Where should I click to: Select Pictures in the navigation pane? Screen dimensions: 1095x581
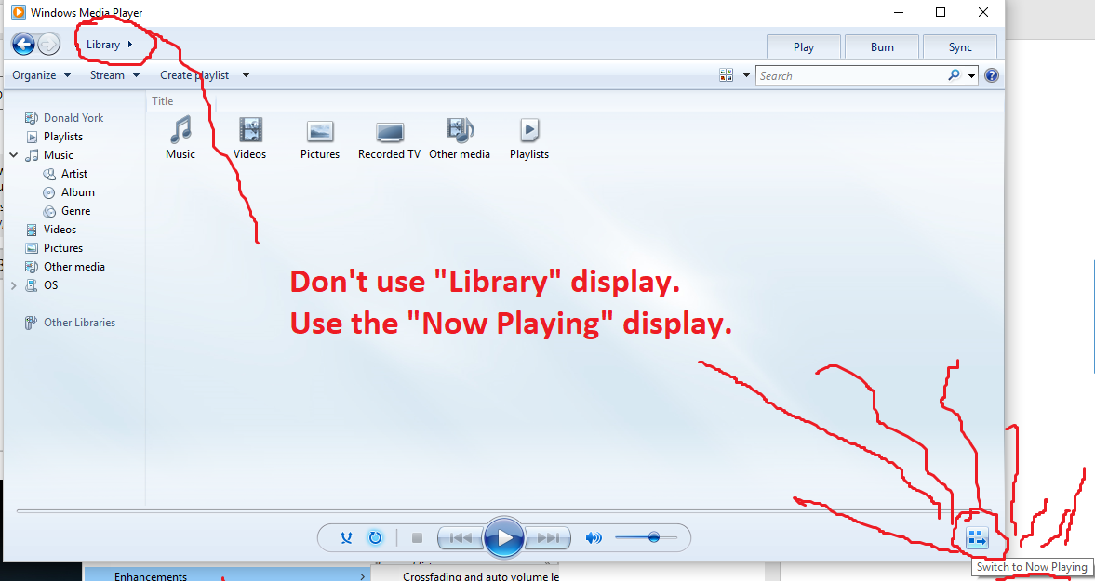tap(63, 248)
